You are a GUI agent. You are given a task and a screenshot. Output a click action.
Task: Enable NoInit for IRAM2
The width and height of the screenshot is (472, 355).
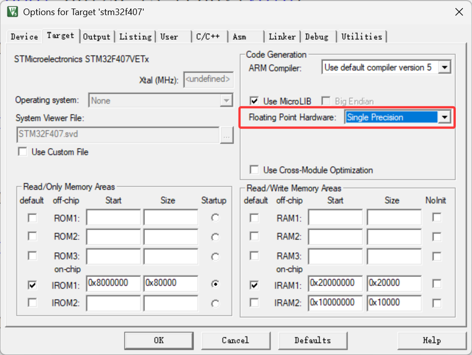437,303
